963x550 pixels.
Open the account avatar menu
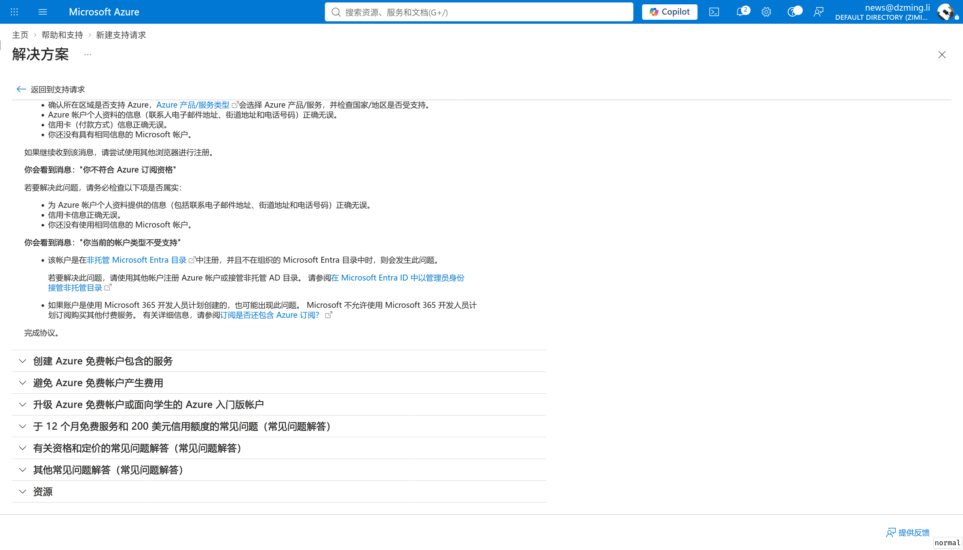coord(946,12)
